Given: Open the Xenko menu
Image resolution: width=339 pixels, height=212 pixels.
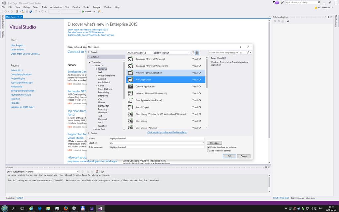Looking at the screenshot, I should (x=86, y=7).
